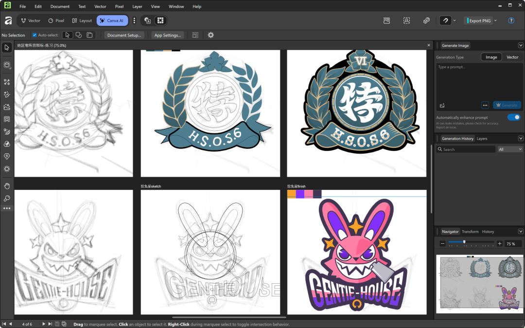This screenshot has width=525, height=328.
Task: Click the Report an issue link
Action: coord(446,128)
